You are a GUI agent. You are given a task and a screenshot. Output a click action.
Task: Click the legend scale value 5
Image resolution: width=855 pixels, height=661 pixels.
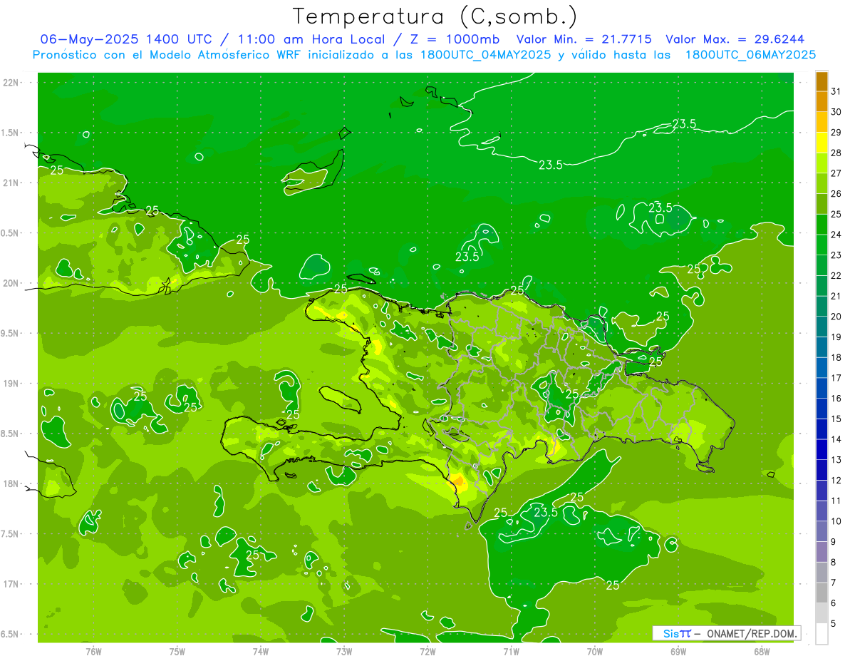pyautogui.click(x=834, y=624)
